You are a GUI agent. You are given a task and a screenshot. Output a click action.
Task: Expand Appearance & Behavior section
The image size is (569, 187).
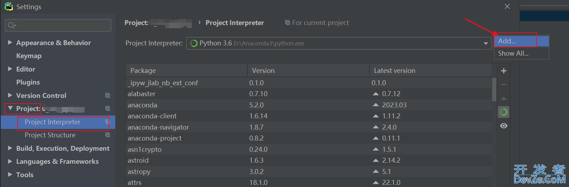[10, 42]
